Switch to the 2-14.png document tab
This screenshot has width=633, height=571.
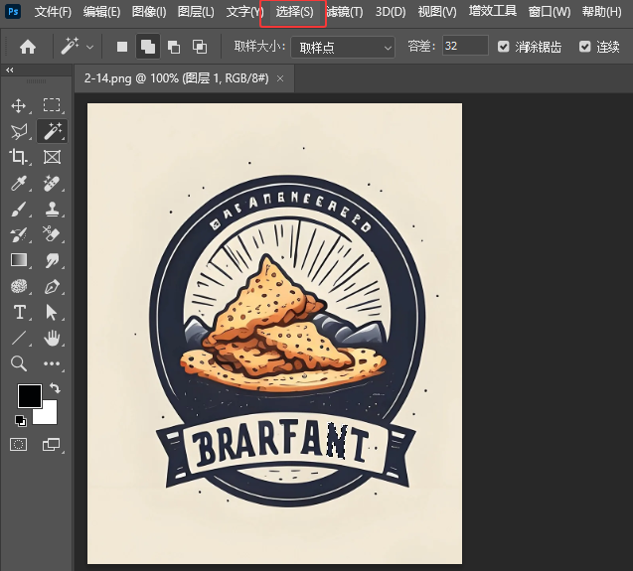(x=176, y=78)
